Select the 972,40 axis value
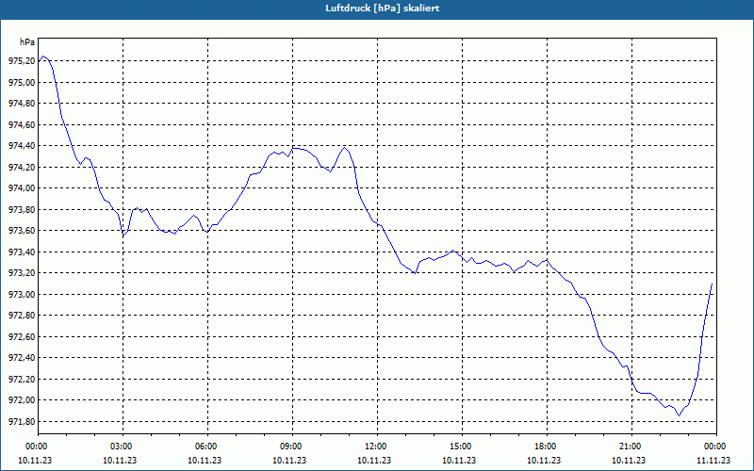Viewport: 754px width, 471px height. 22,358
